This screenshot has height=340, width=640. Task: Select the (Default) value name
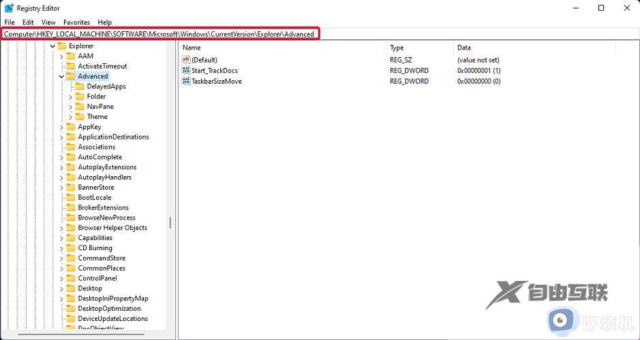tap(204, 60)
